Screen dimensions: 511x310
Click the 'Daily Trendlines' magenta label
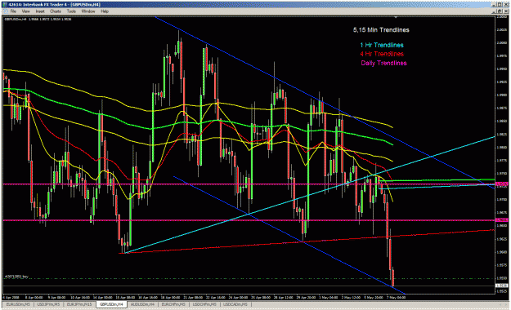pyautogui.click(x=383, y=63)
